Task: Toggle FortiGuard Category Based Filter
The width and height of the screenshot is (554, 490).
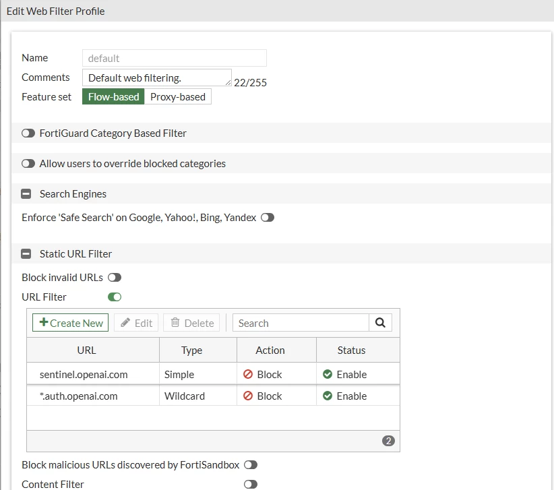Action: click(28, 133)
